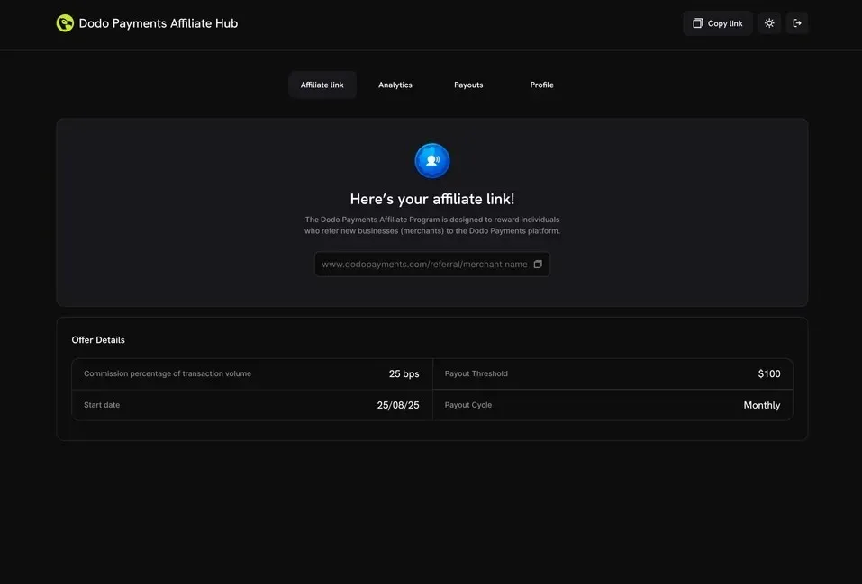The height and width of the screenshot is (584, 862).
Task: Click the logout icon in the header
Action: pyautogui.click(x=797, y=23)
